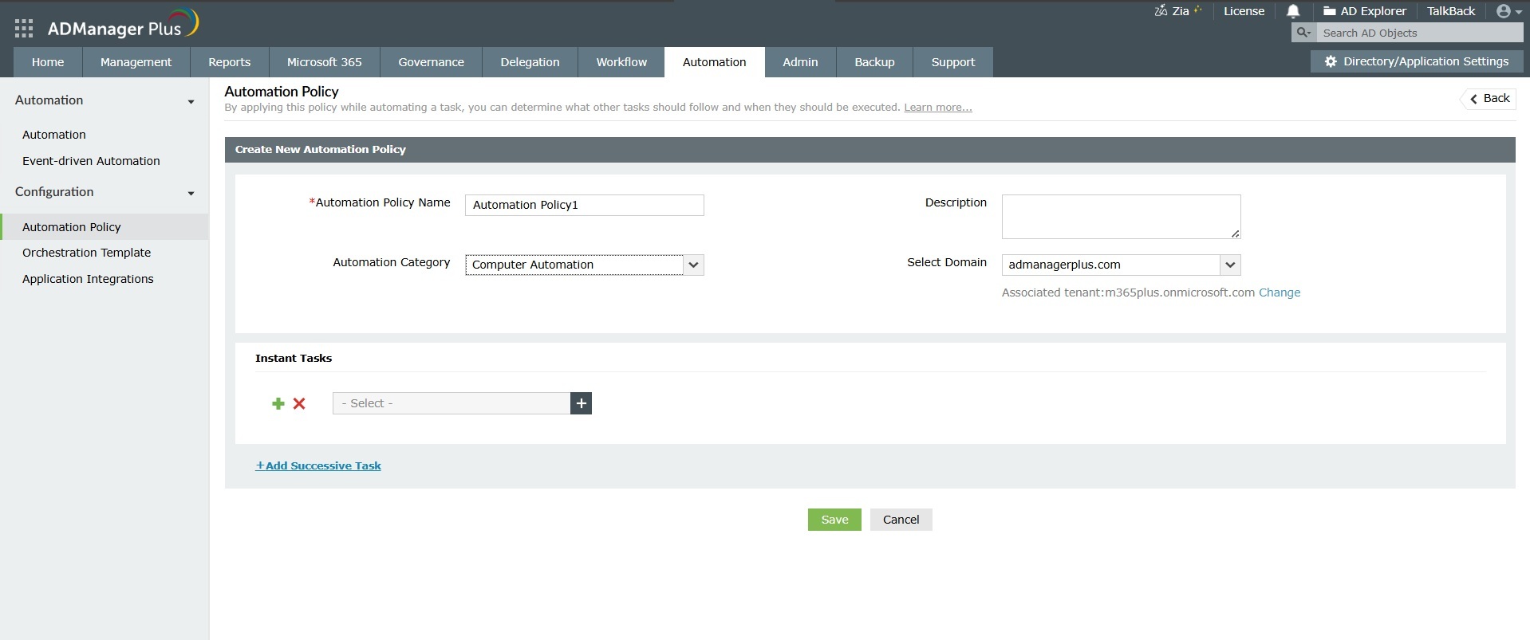Switch to the Home tab
This screenshot has width=1530, height=640.
click(48, 62)
